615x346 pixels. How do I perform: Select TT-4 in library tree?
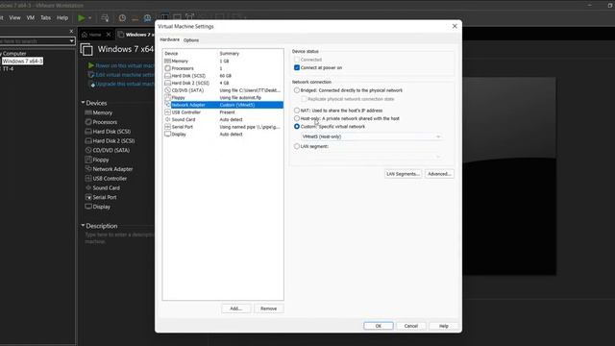coord(8,68)
